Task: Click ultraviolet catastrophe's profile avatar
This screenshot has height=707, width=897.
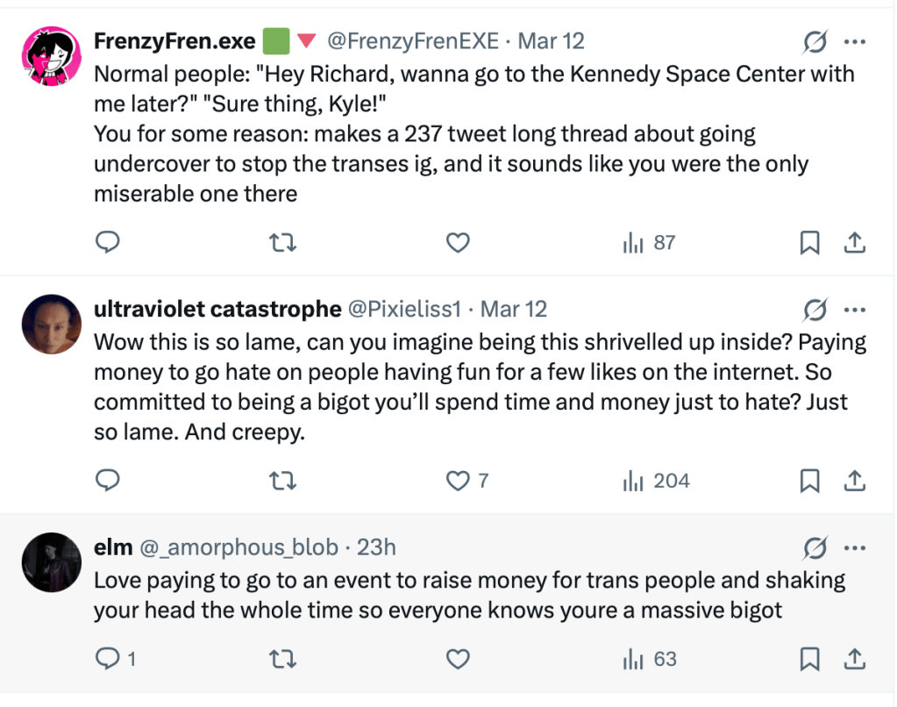Action: pyautogui.click(x=51, y=325)
